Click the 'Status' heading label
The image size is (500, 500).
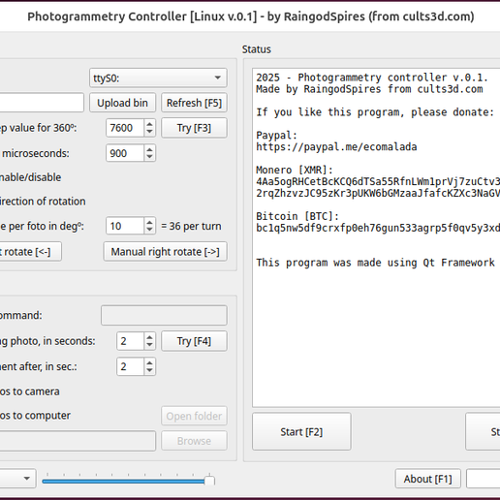click(x=257, y=49)
